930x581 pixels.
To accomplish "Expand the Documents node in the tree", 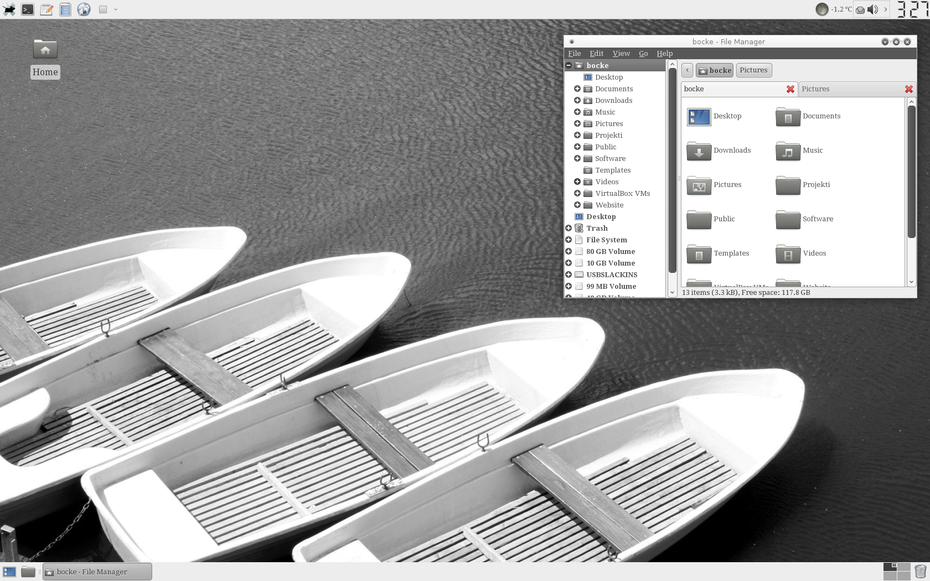I will [577, 89].
